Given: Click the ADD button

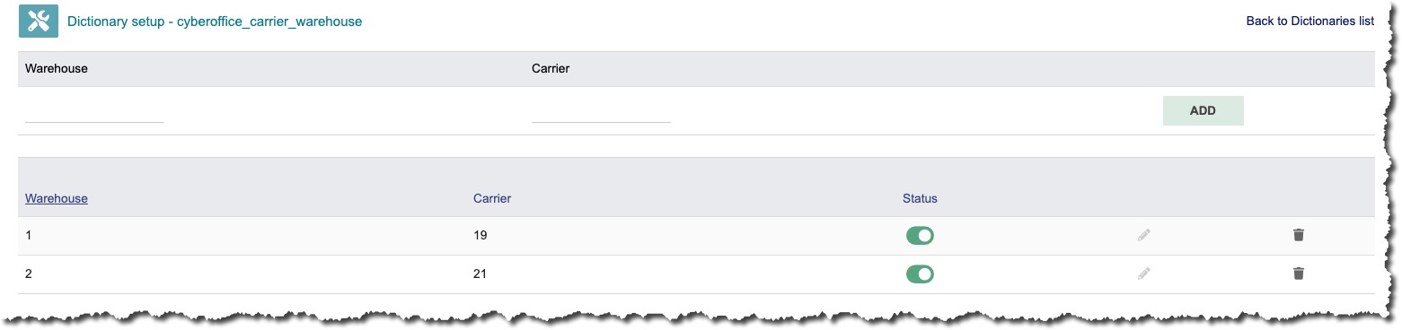Looking at the screenshot, I should click(x=1203, y=110).
